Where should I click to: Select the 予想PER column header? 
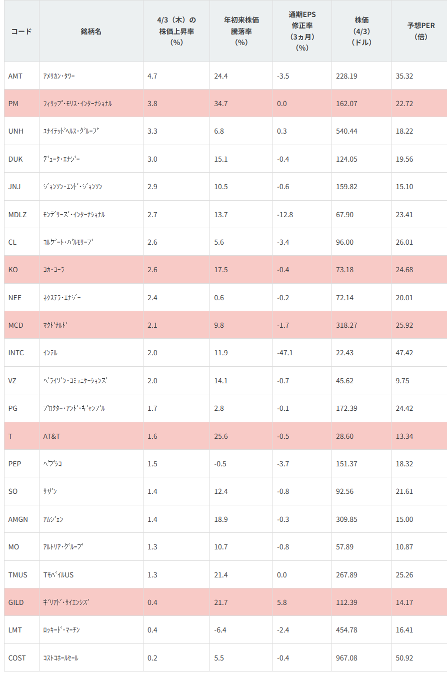(420, 31)
